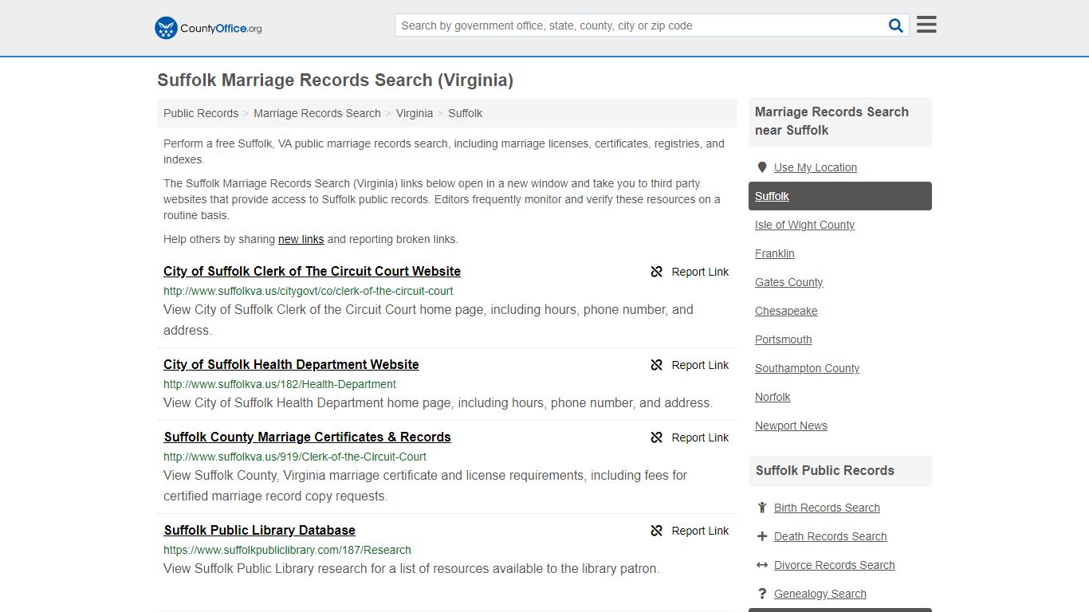Screen dimensions: 1089x612
Task: Click the magnifier search icon
Action: tap(896, 25)
